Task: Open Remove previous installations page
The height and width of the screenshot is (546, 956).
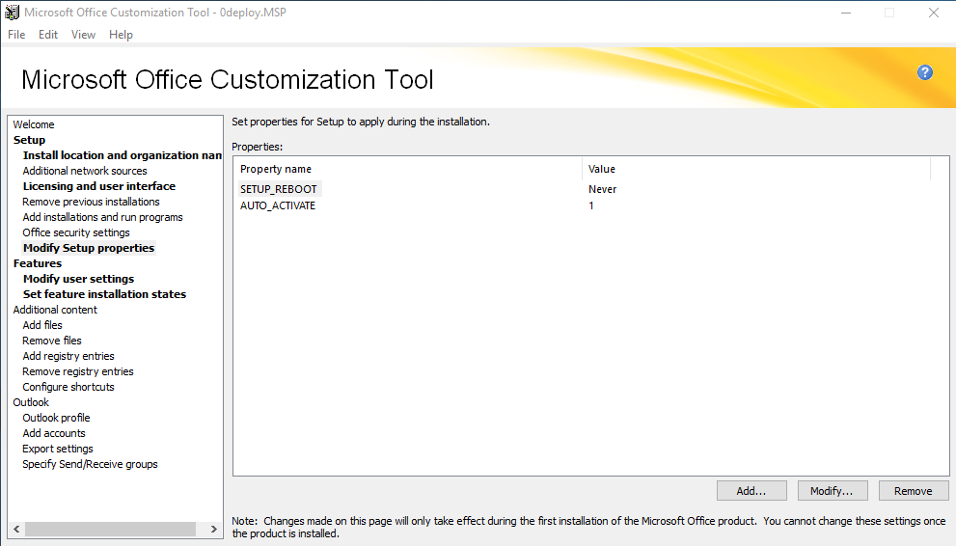Action: (x=91, y=202)
